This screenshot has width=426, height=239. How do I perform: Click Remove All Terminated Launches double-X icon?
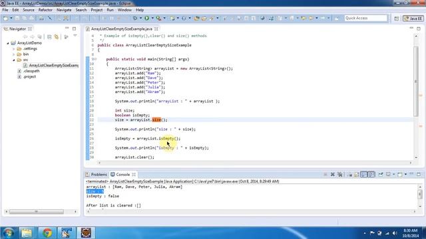(x=340, y=175)
